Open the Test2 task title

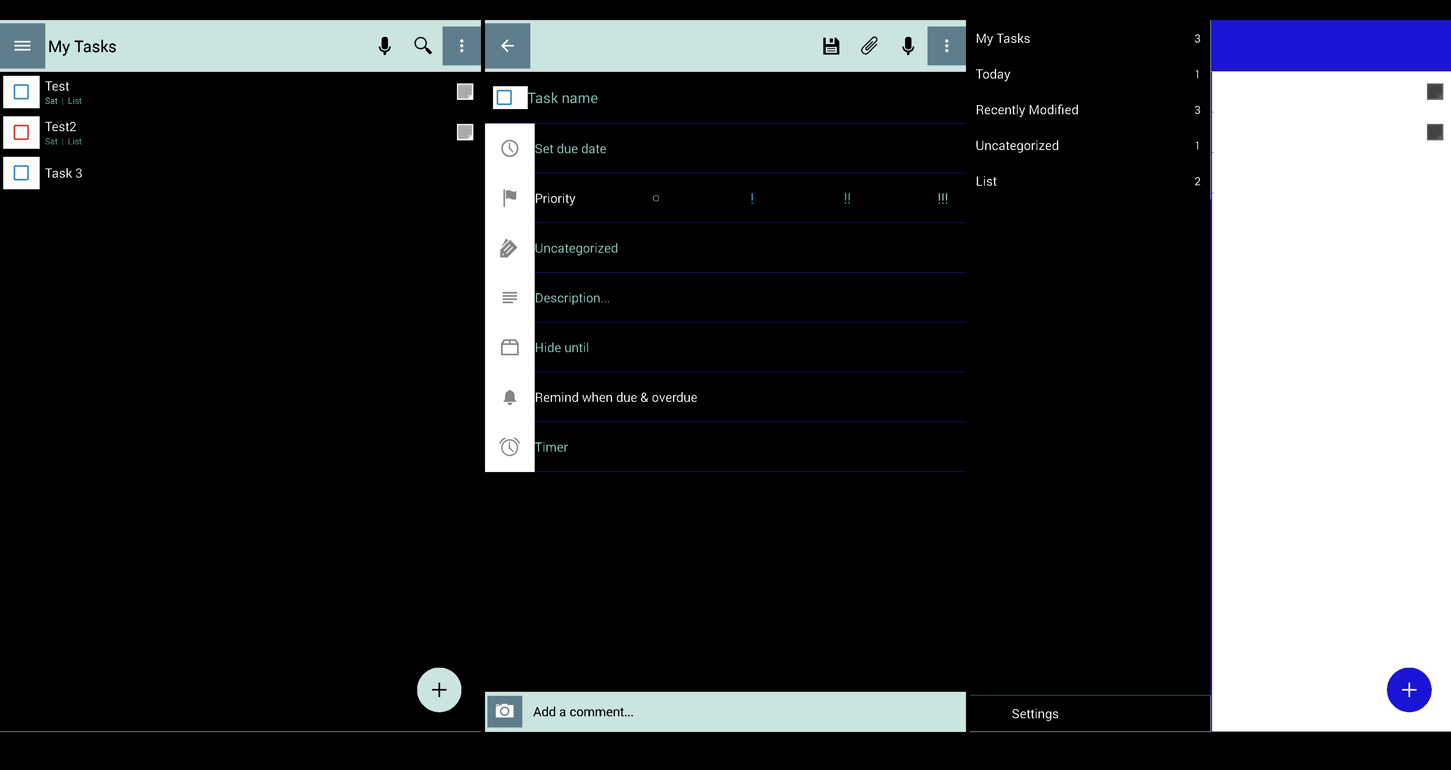pos(60,127)
